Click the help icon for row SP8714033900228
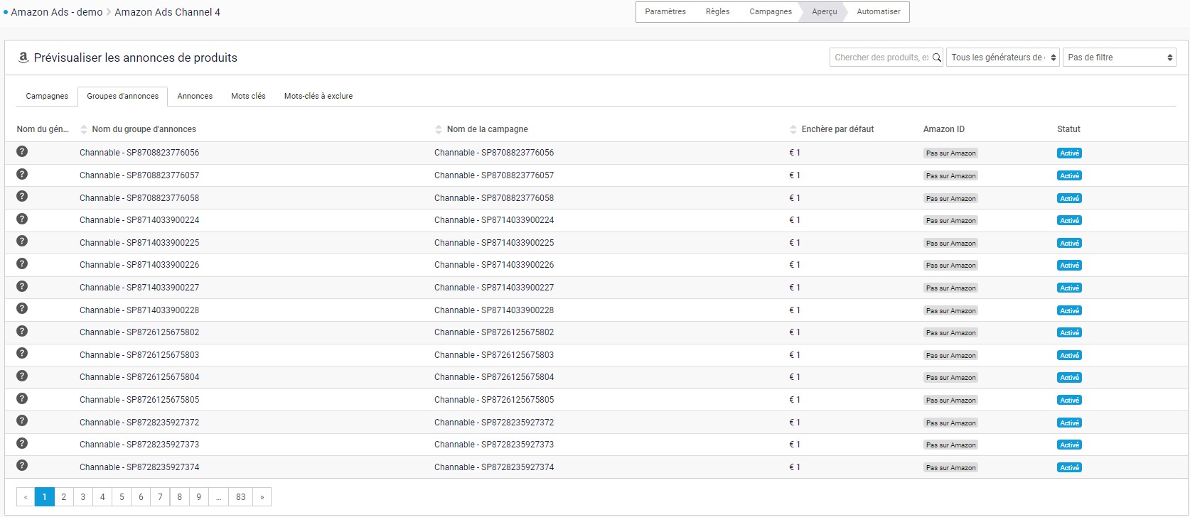Viewport: 1190px width, 517px height. click(x=22, y=308)
